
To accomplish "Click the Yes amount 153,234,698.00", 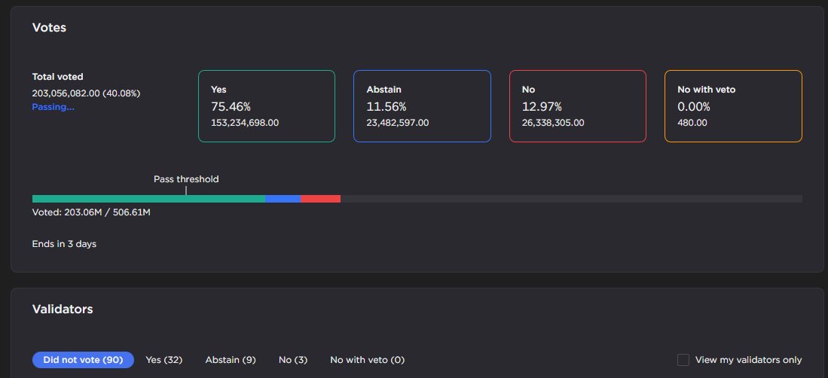I will (x=245, y=123).
